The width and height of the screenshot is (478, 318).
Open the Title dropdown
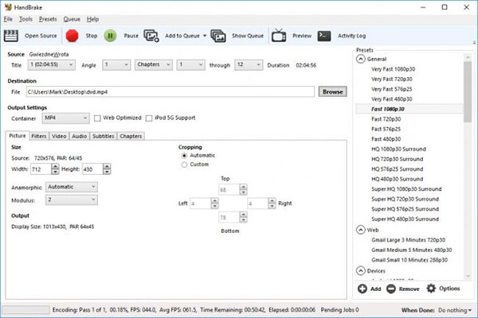52,65
